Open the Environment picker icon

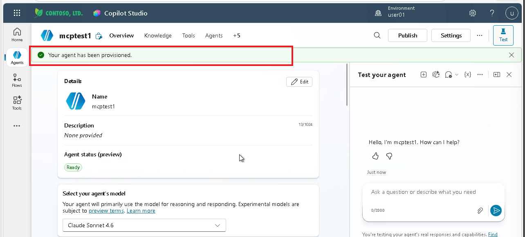[378, 13]
